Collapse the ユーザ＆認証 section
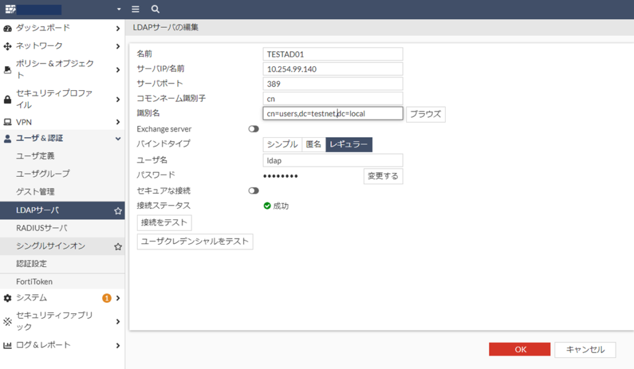 [x=118, y=138]
